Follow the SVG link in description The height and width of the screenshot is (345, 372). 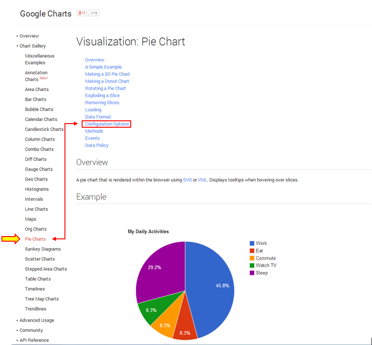(188, 180)
